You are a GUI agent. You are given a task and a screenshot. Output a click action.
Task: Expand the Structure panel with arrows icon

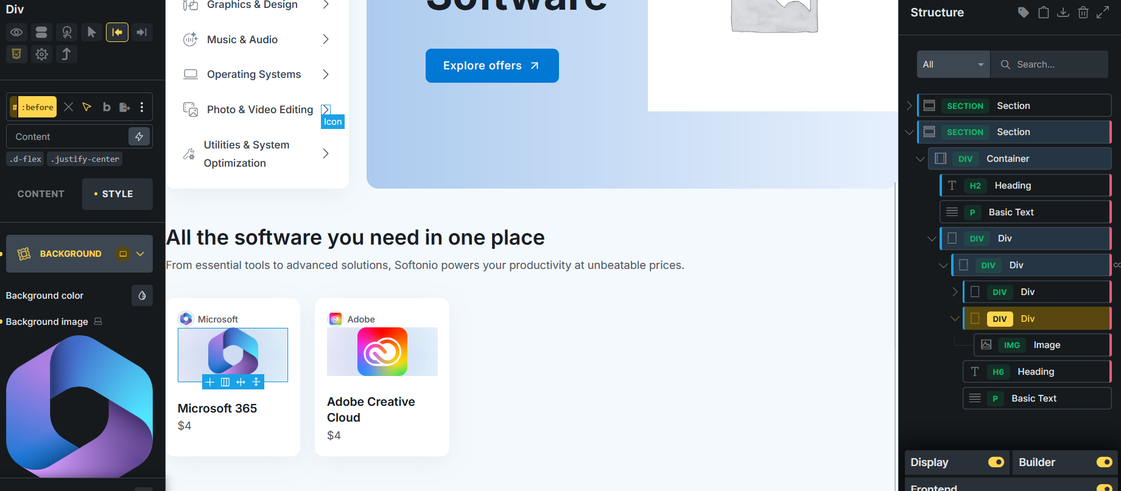[x=1103, y=12]
